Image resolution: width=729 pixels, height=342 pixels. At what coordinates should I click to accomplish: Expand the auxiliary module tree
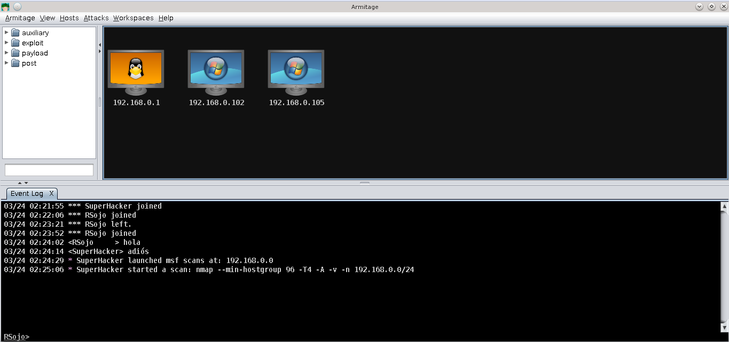[x=6, y=33]
